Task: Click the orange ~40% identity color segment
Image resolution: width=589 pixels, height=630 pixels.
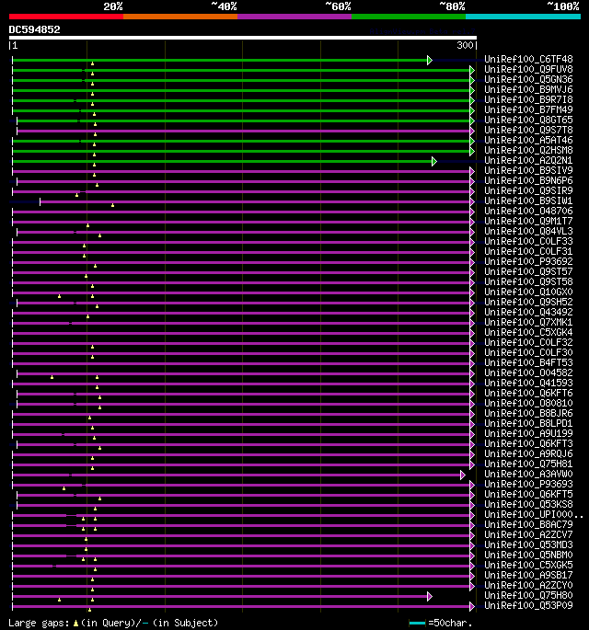Action: pos(180,17)
